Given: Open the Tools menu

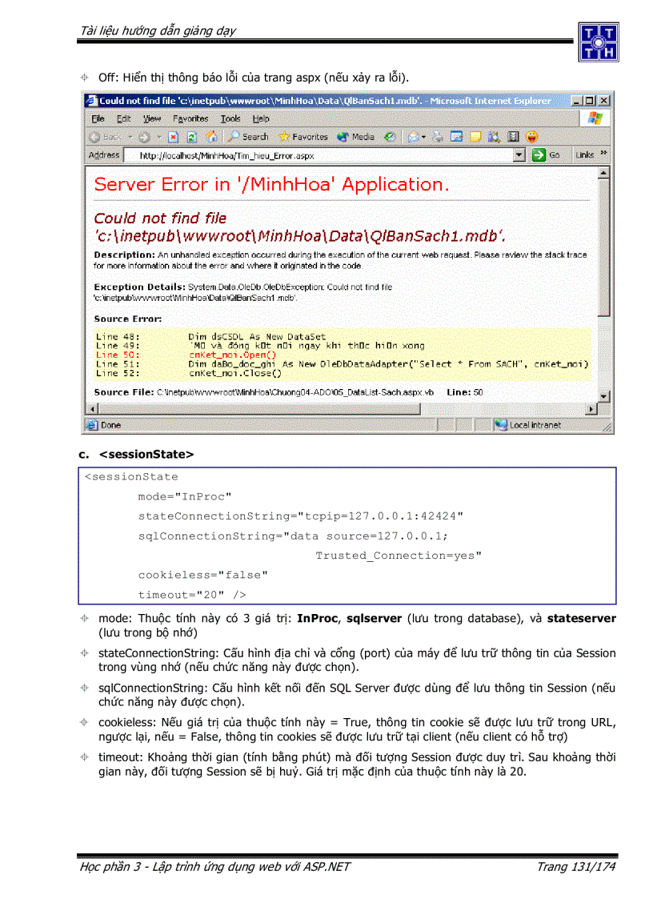Looking at the screenshot, I should [230, 118].
